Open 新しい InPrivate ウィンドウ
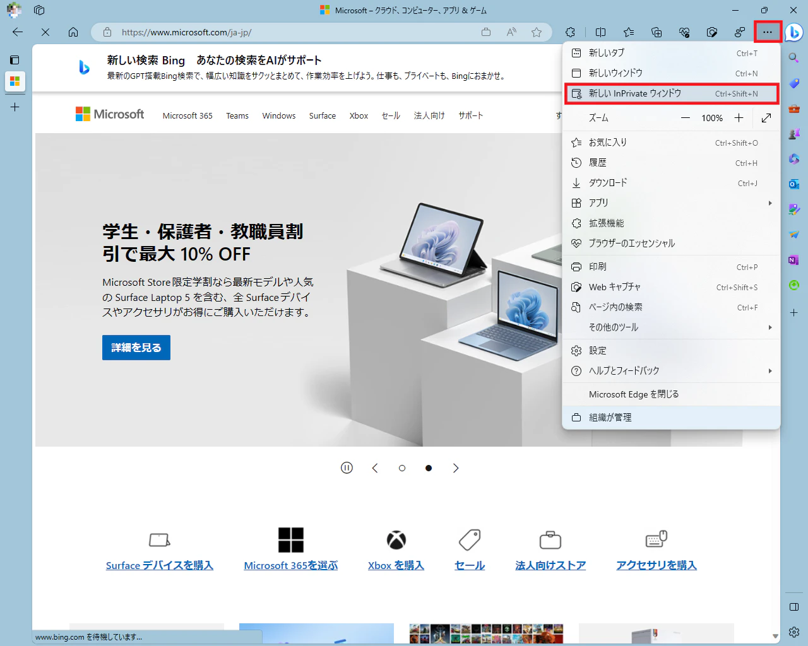Screen dimensions: 808x646 point(671,93)
